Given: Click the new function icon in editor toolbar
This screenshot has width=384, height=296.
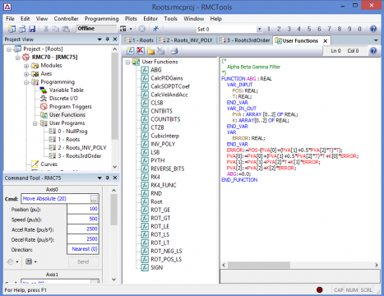Looking at the screenshot, I should coord(131,50).
